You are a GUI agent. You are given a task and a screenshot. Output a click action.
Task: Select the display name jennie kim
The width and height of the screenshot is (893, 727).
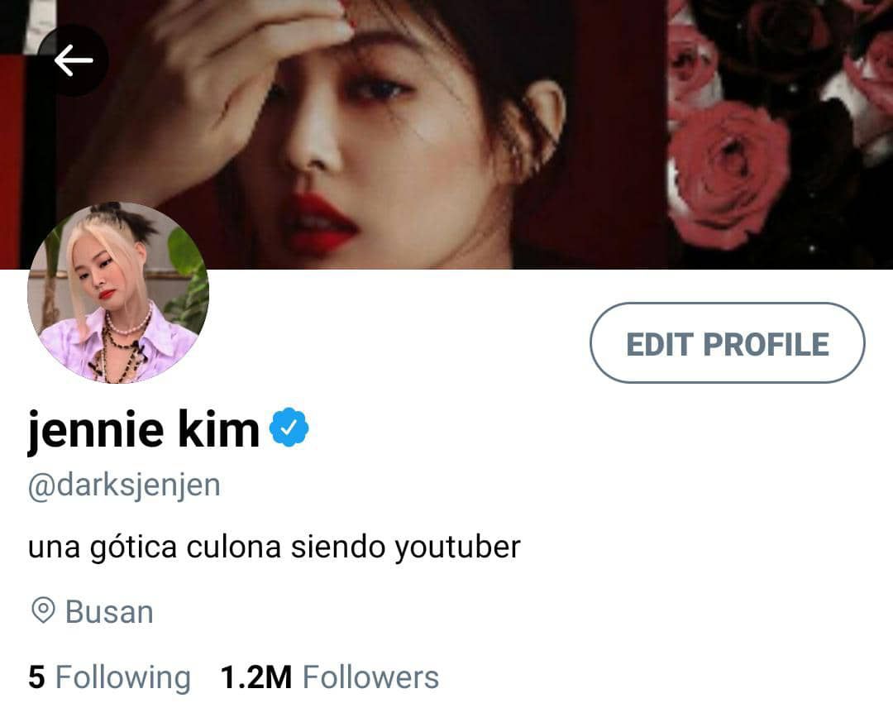[144, 429]
